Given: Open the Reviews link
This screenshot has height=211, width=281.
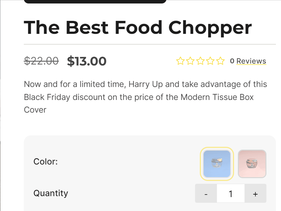Looking at the screenshot, I should tap(251, 61).
